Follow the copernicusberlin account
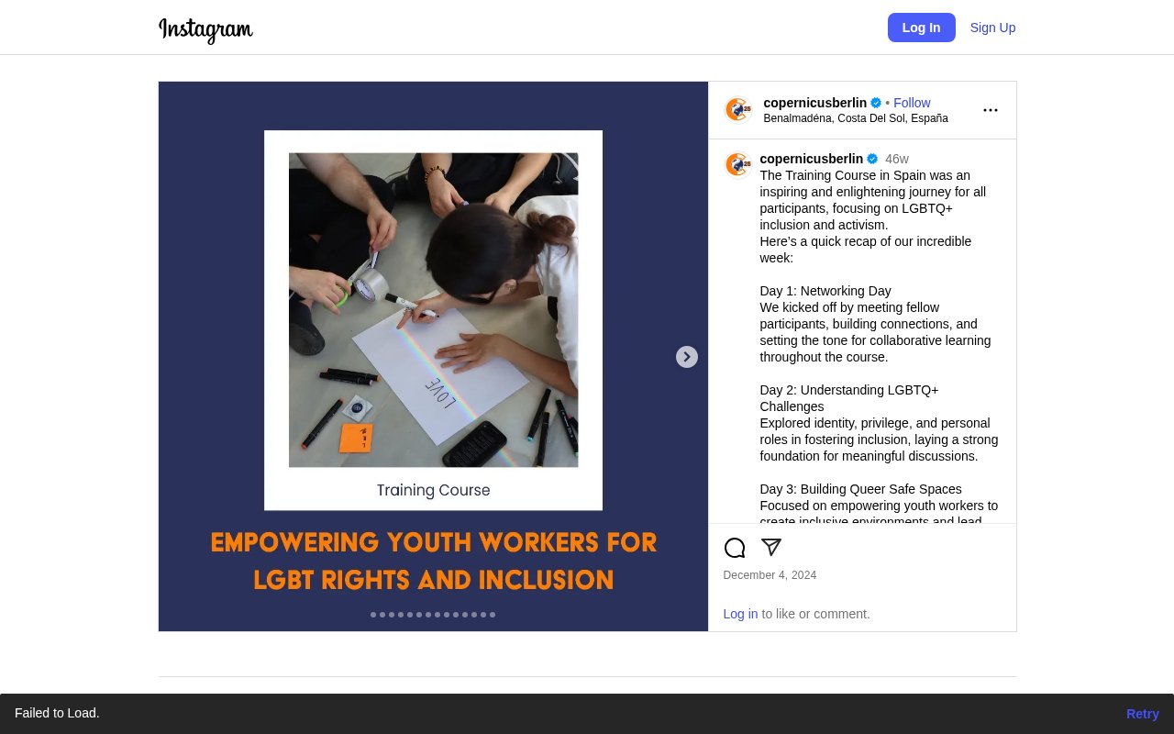 pos(912,103)
